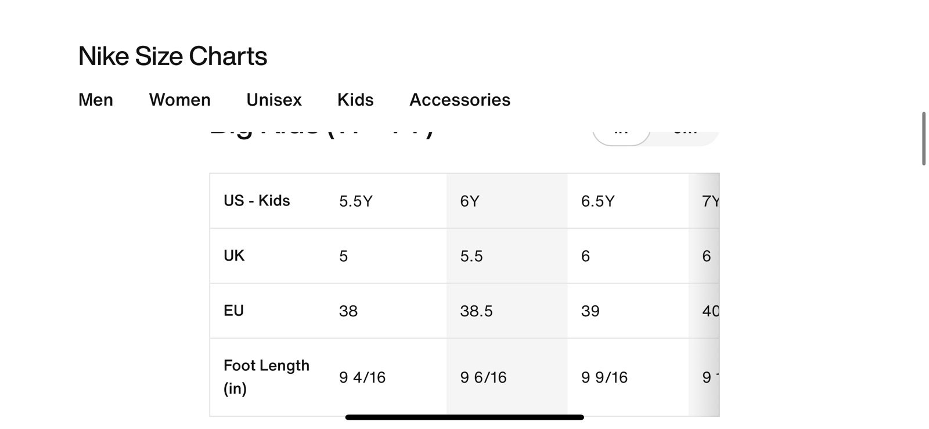Select inches in the unit toggle
Screen dimensions: 929x429
coord(621,136)
